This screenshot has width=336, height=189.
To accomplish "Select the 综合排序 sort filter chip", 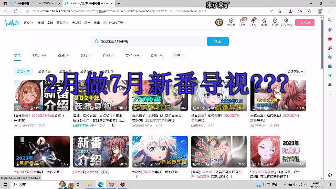I will (x=23, y=71).
